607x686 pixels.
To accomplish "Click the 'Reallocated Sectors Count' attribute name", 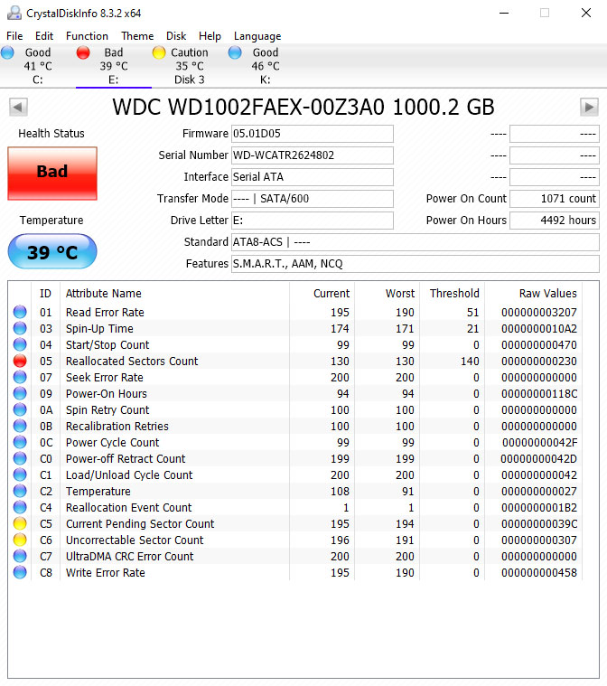I will pos(132,361).
